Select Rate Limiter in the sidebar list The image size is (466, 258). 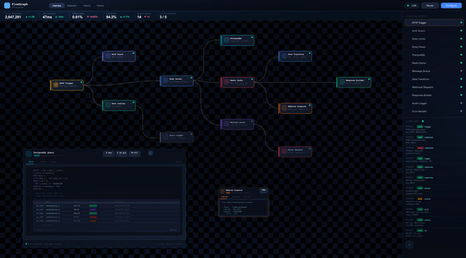(x=434, y=39)
